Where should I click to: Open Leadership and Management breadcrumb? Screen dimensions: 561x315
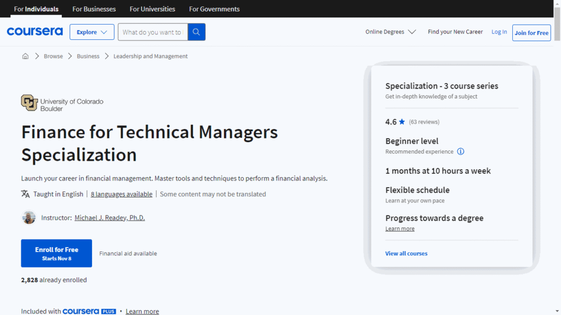click(x=150, y=56)
